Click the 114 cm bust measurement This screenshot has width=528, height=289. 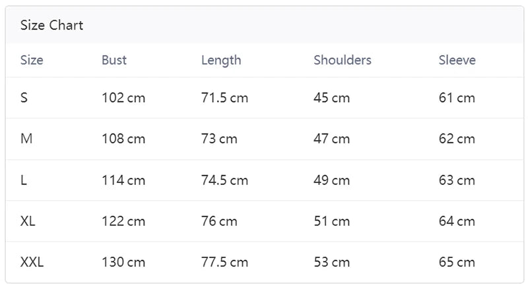click(x=123, y=180)
